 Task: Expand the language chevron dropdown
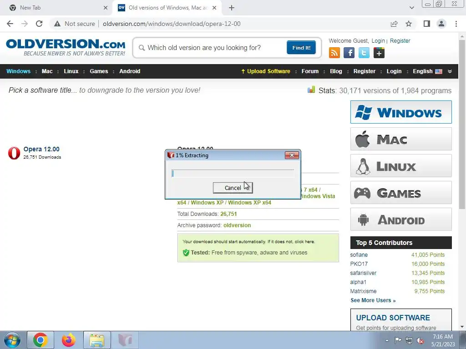point(450,71)
